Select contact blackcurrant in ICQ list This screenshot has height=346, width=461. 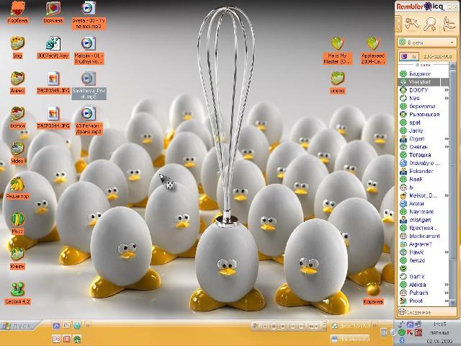click(424, 236)
